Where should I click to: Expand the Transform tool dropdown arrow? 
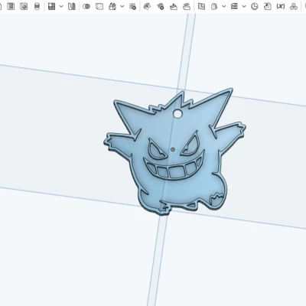(x=122, y=6)
